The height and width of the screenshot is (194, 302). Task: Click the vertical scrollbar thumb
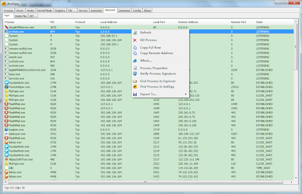[296, 47]
